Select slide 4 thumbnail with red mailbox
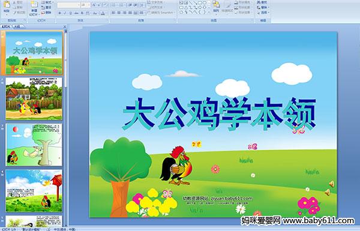 tap(34, 191)
